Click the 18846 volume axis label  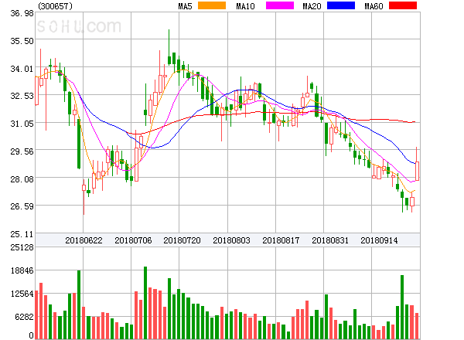click(22, 270)
